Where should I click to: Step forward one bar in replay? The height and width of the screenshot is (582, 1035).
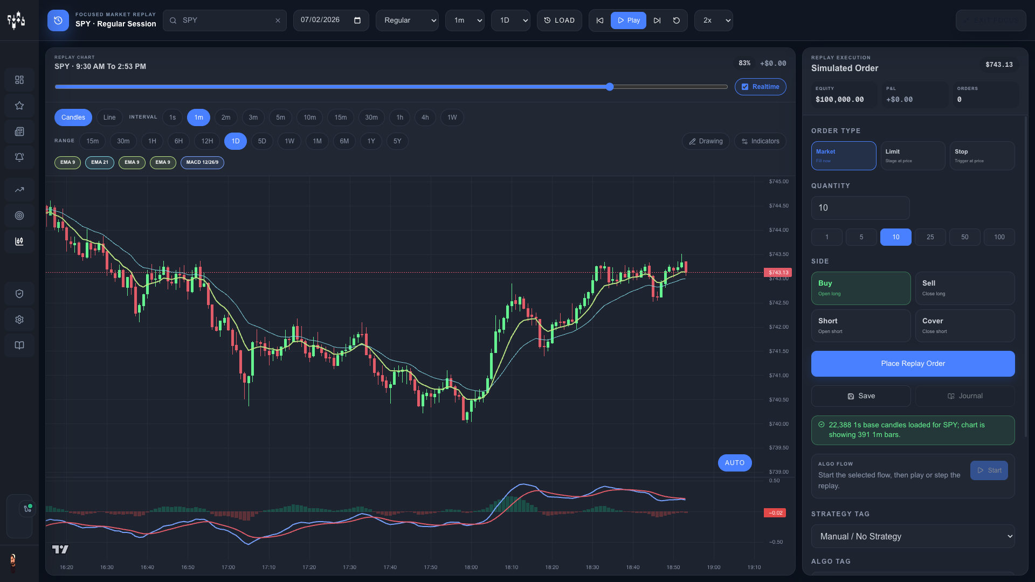(657, 20)
